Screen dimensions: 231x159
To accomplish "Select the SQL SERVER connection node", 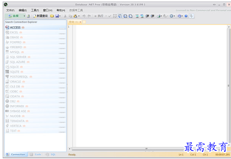I will [x=35, y=57].
